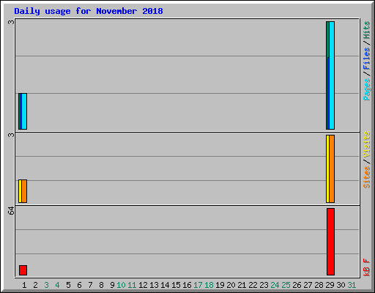Click green day "4" on the x-axis
The image size is (375, 293).
tap(57, 285)
